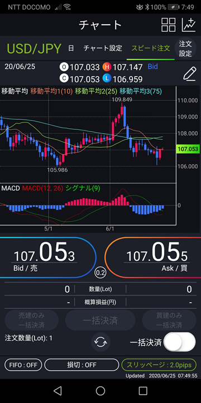Toggle the 一括決済 switch on
Screen dimensions: 201x403
pos(180,342)
